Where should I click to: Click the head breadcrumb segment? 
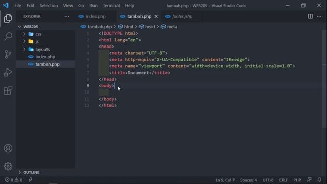coord(150,27)
